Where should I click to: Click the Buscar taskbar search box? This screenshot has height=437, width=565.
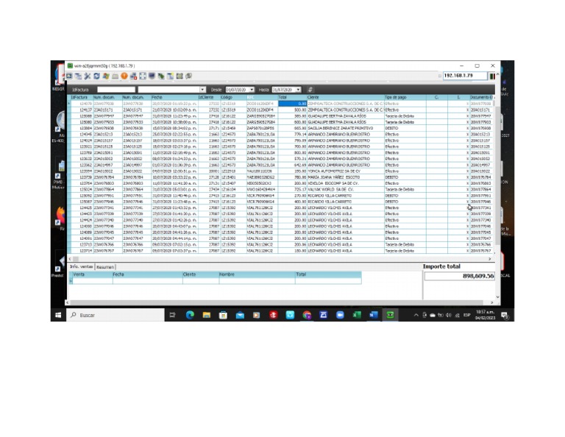click(116, 315)
